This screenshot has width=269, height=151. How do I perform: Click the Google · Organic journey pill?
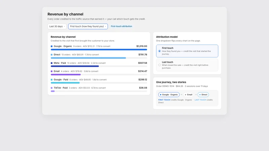pos(169,95)
